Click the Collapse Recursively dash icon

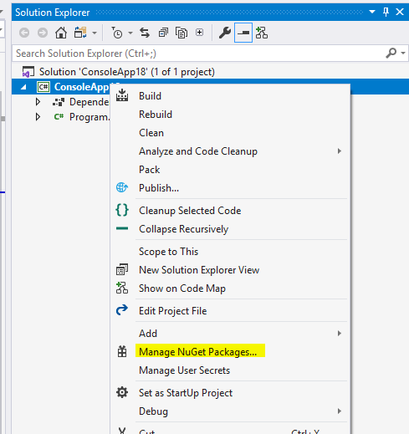click(x=122, y=228)
